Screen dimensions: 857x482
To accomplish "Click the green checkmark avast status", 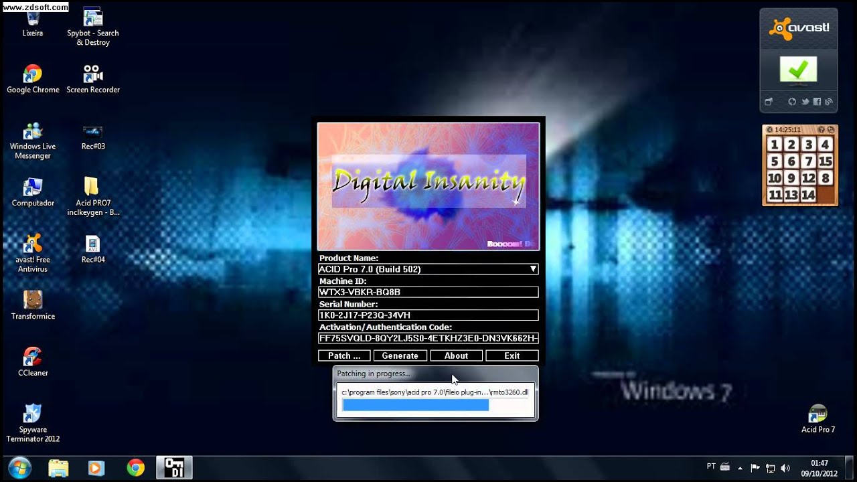I will 798,70.
